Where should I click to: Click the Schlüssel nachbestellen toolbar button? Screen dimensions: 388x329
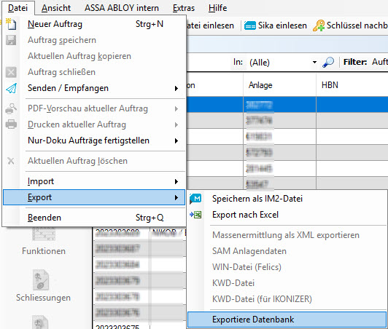pos(350,25)
